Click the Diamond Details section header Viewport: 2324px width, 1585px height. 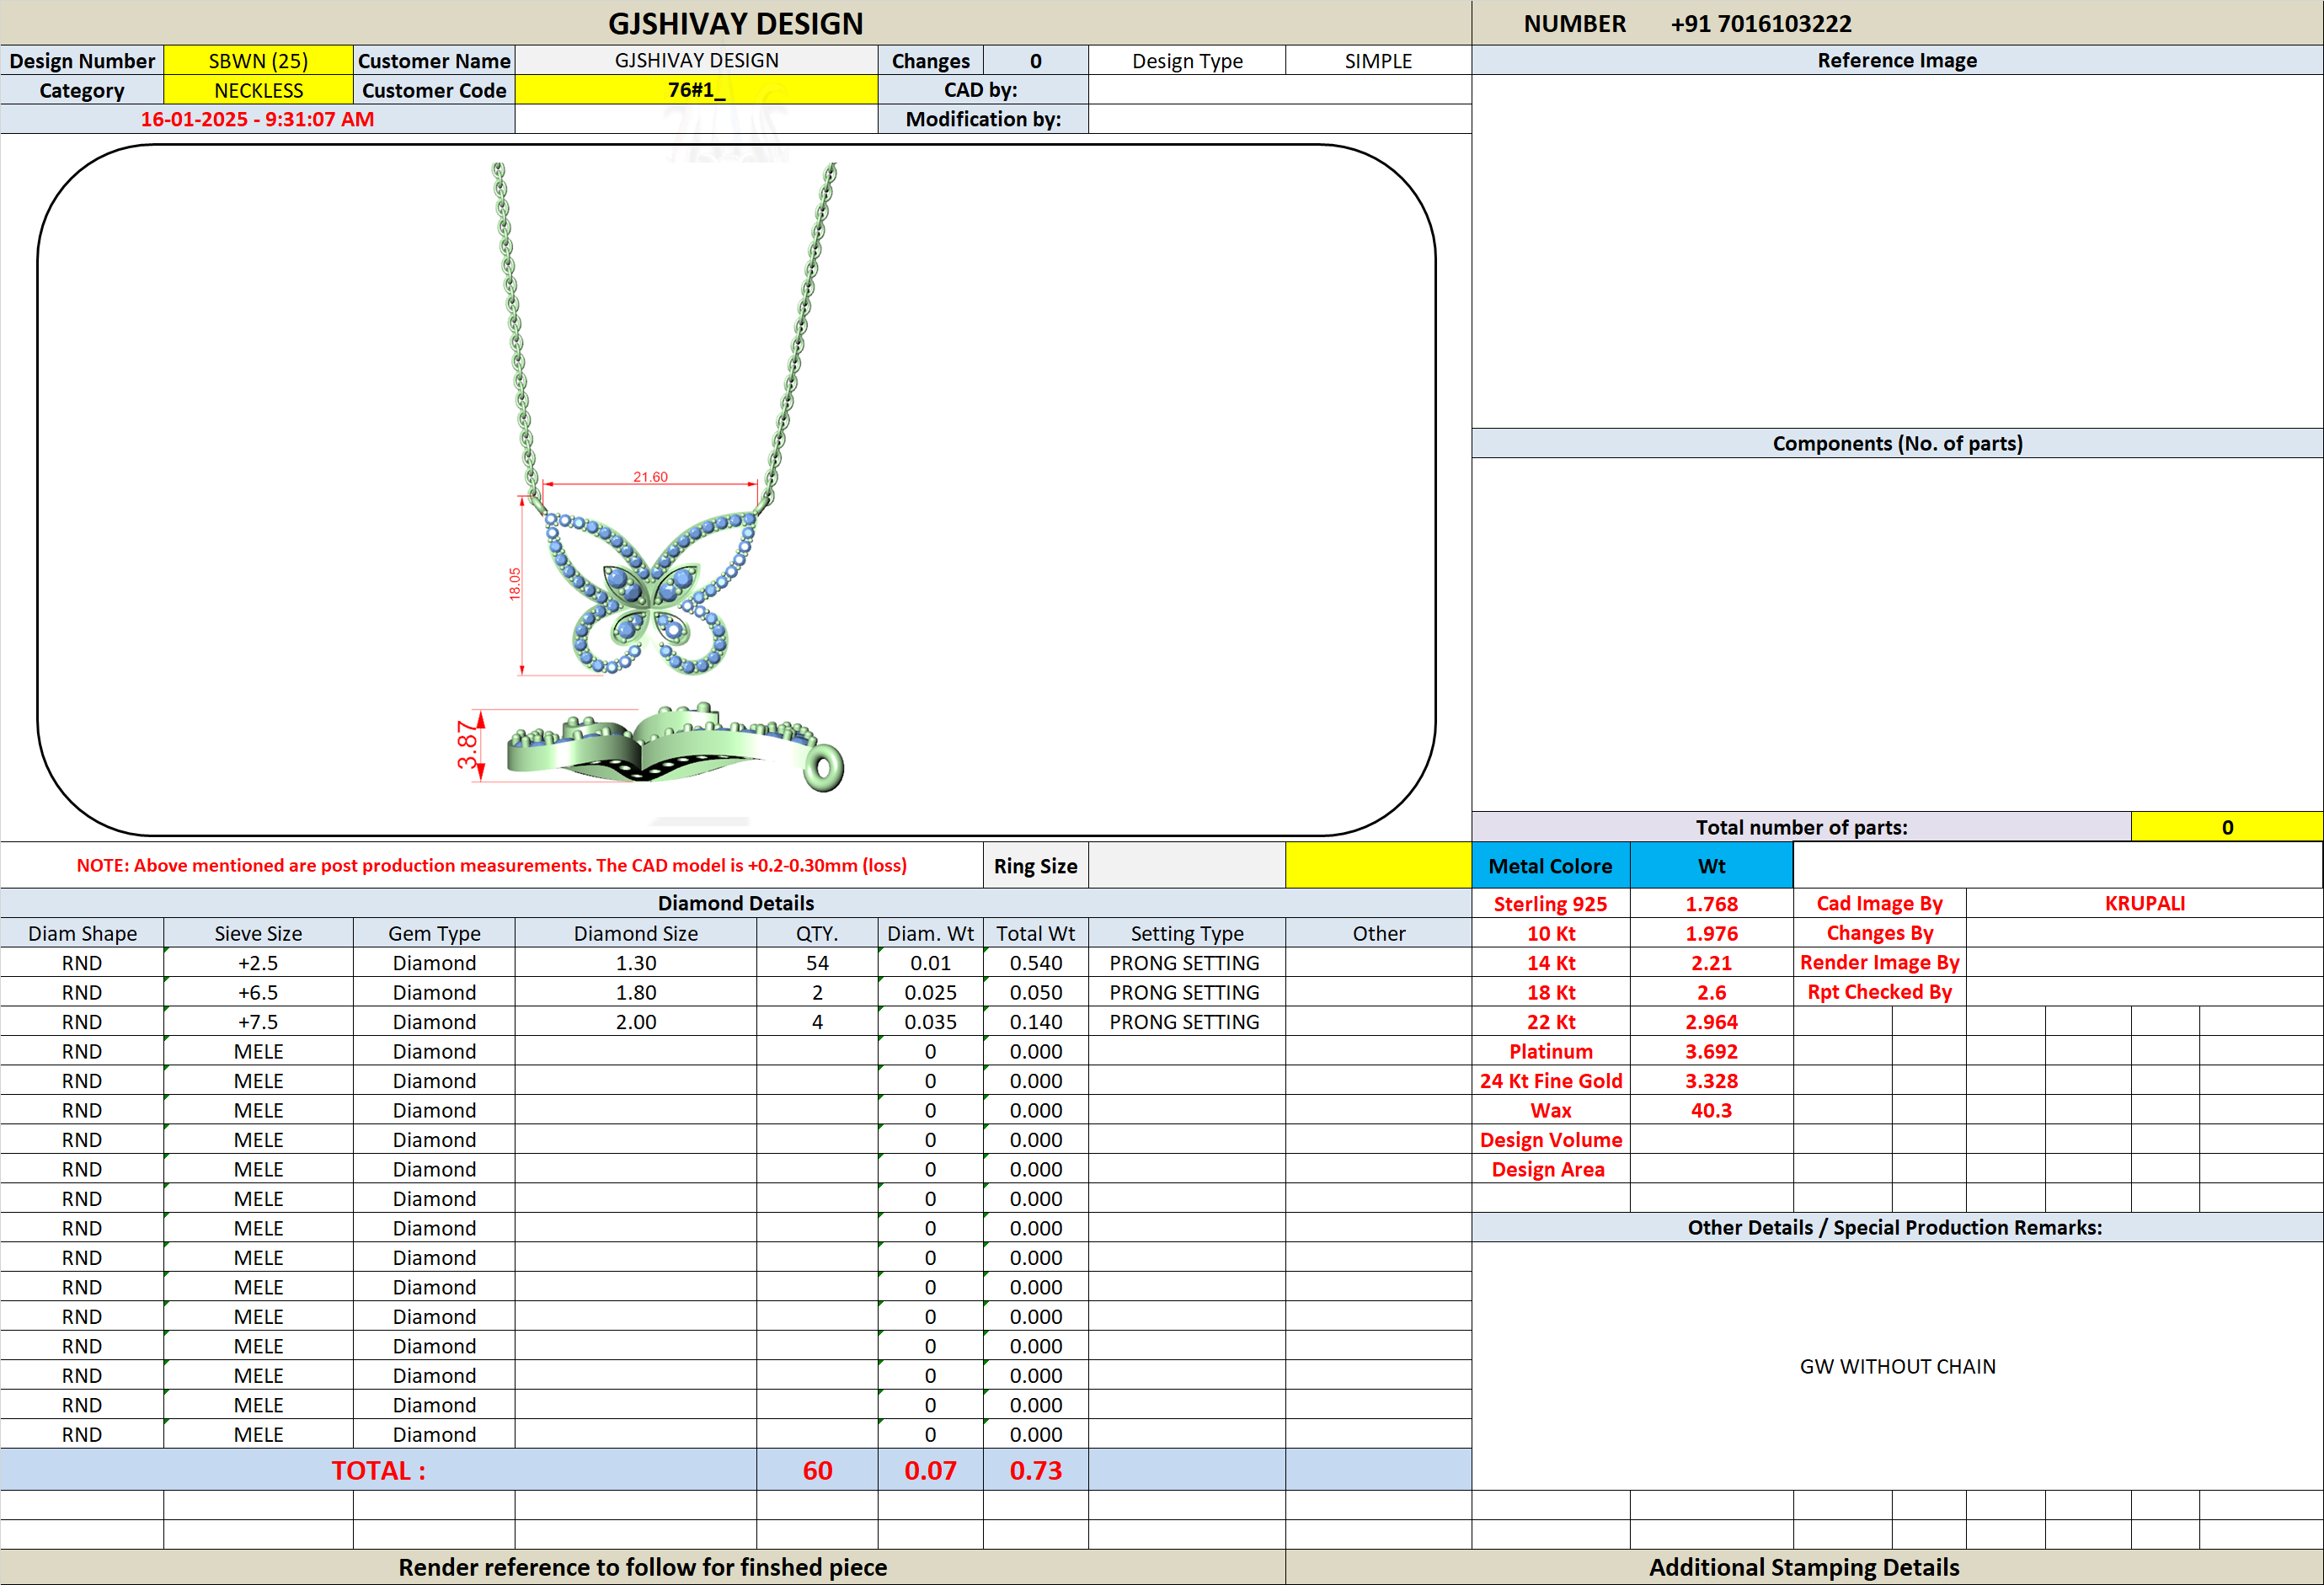point(735,903)
